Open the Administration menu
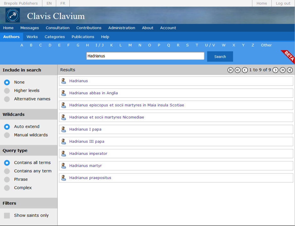295x226 pixels. (x=121, y=28)
